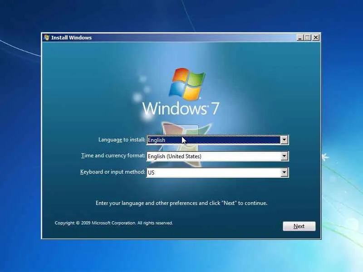The image size is (363, 272).
Task: Click the "Enter your language" instruction text
Action: 181,203
